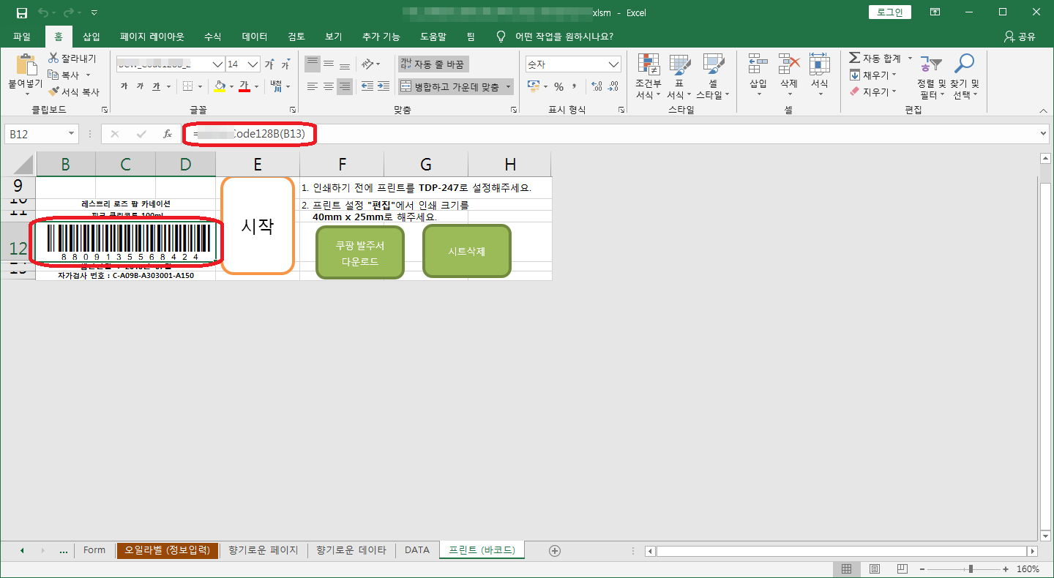This screenshot has height=578, width=1054.
Task: Open the 페이지 레이아웃 ribbon tab
Action: pos(152,37)
